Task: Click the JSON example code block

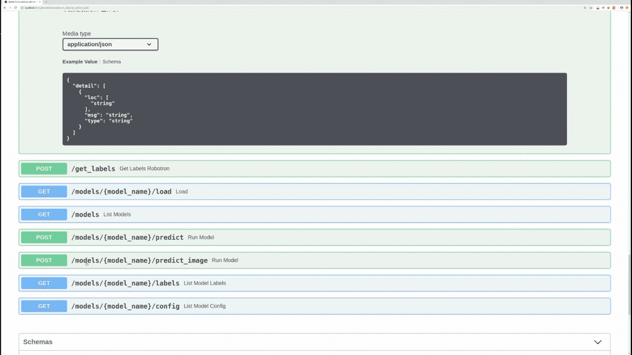Action: coord(314,109)
